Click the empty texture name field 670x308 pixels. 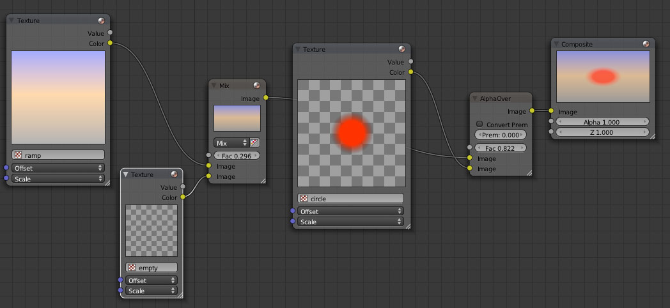152,267
